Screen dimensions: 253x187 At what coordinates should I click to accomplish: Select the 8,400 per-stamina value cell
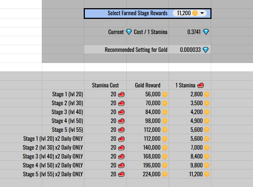click(x=190, y=156)
